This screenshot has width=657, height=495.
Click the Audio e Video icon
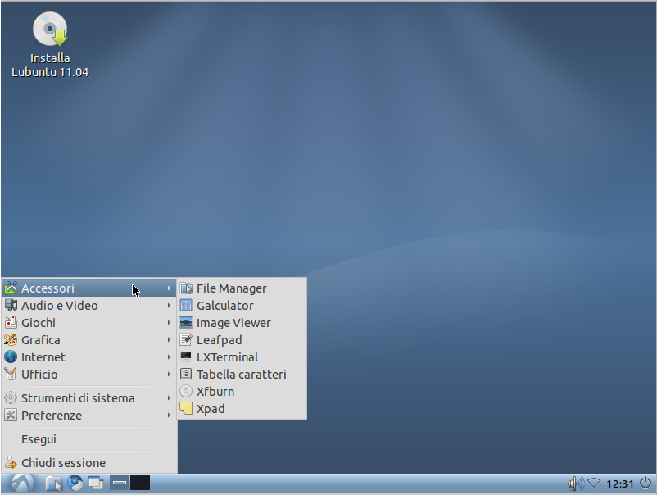pyautogui.click(x=11, y=306)
